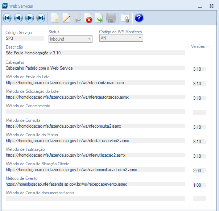Expand the Código de WS Manifesto dropdown

[121, 38]
